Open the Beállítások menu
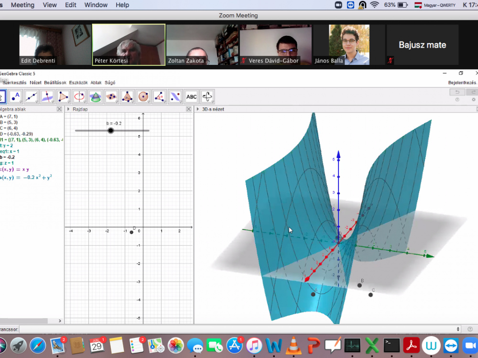The image size is (478, 358). (x=55, y=83)
